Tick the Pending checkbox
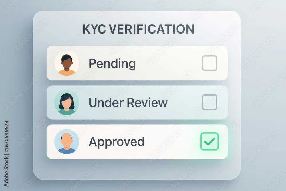The image size is (286, 191). tap(210, 63)
